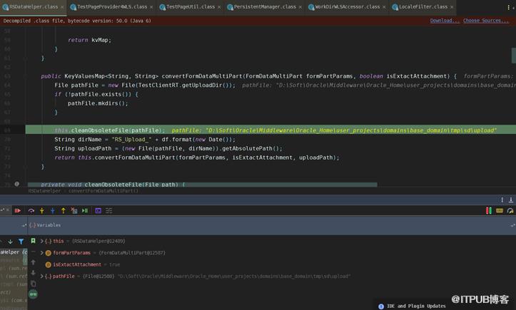Click the Show Execution Point icon
Image resolution: width=516 pixels, height=310 pixels.
point(18,211)
